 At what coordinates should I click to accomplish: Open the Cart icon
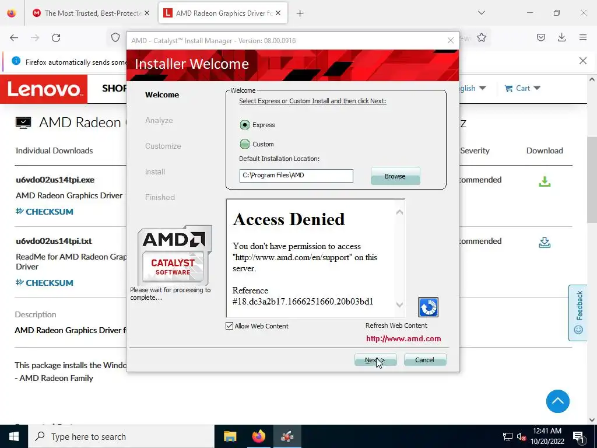tap(508, 89)
